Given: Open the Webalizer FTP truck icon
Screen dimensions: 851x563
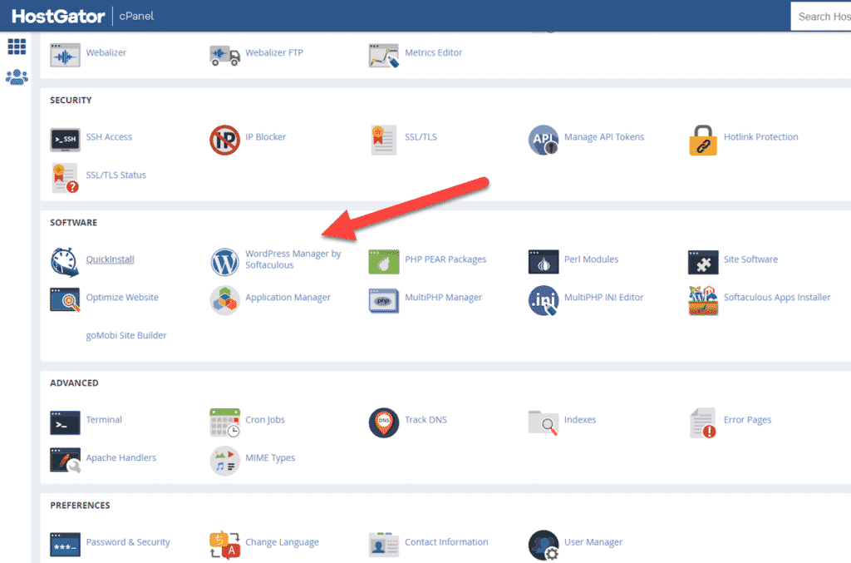Looking at the screenshot, I should point(224,56).
